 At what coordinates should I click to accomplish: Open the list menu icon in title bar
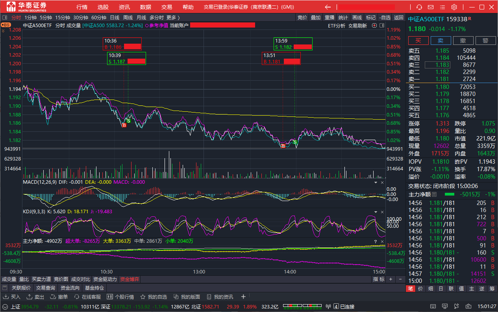pos(442,7)
